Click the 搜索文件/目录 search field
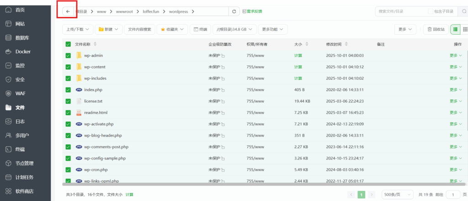Viewport: 468px width, 201px height. point(401,11)
